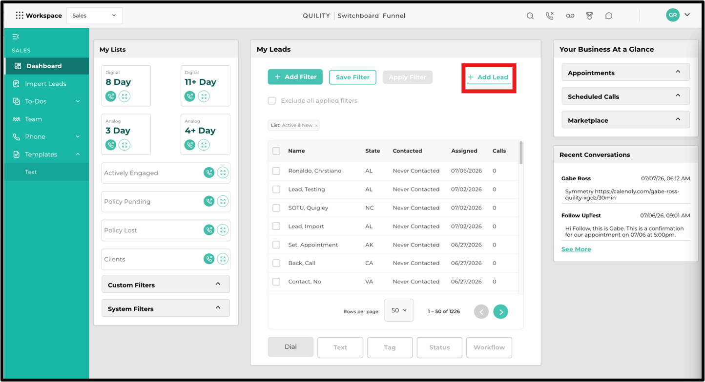Click the dial icon on 11+ Day card

point(190,96)
